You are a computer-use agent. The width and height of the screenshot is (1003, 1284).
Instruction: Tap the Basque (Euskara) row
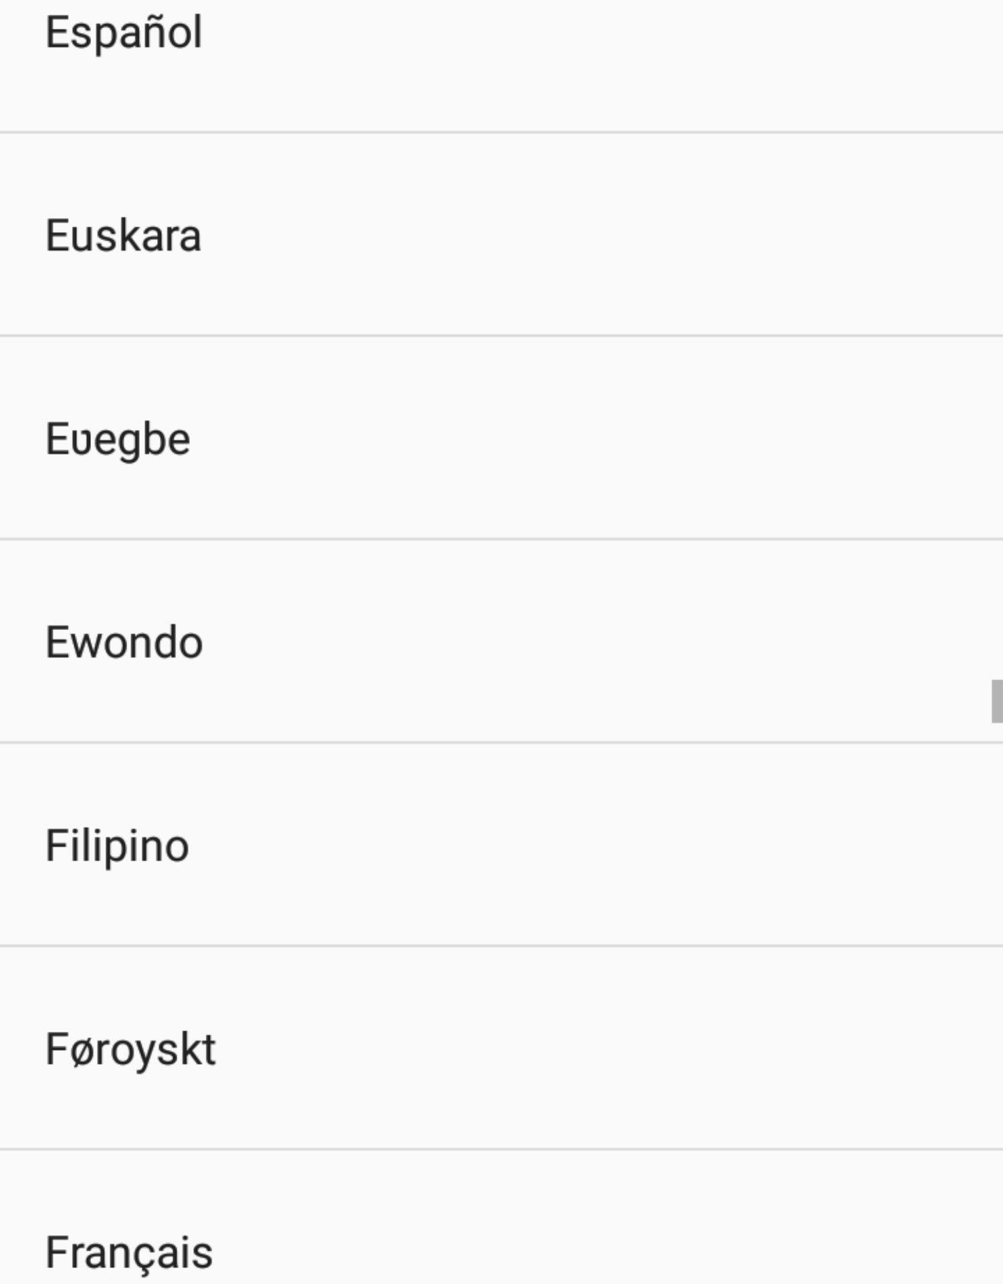501,235
